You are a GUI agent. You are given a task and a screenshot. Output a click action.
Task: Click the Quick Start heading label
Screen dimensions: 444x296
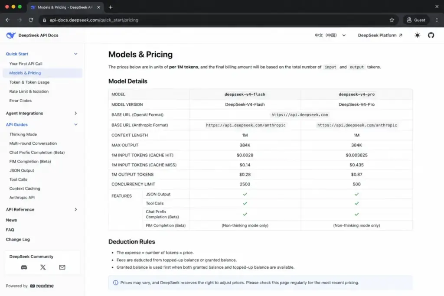click(17, 54)
